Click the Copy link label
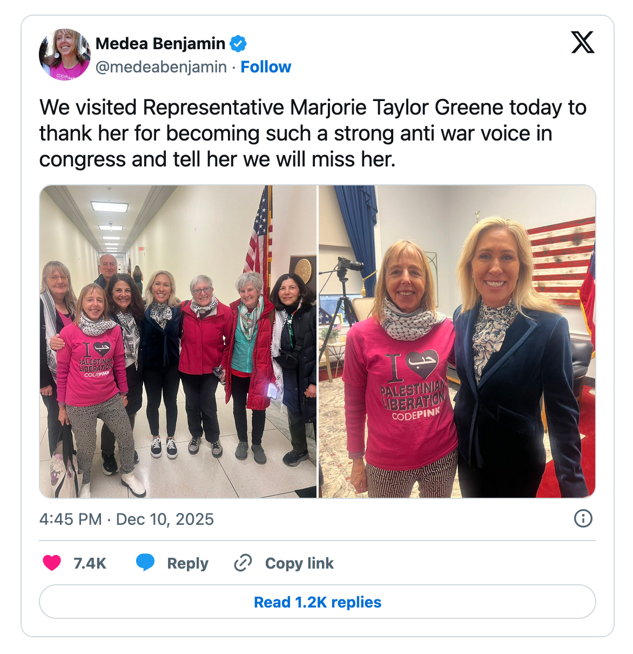The width and height of the screenshot is (633, 654). tap(299, 563)
